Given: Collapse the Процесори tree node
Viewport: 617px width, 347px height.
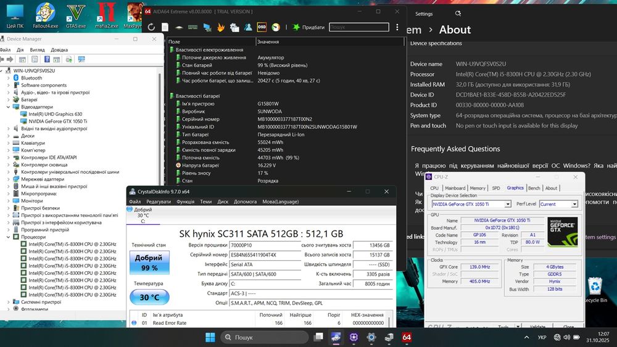Looking at the screenshot, I should point(9,237).
